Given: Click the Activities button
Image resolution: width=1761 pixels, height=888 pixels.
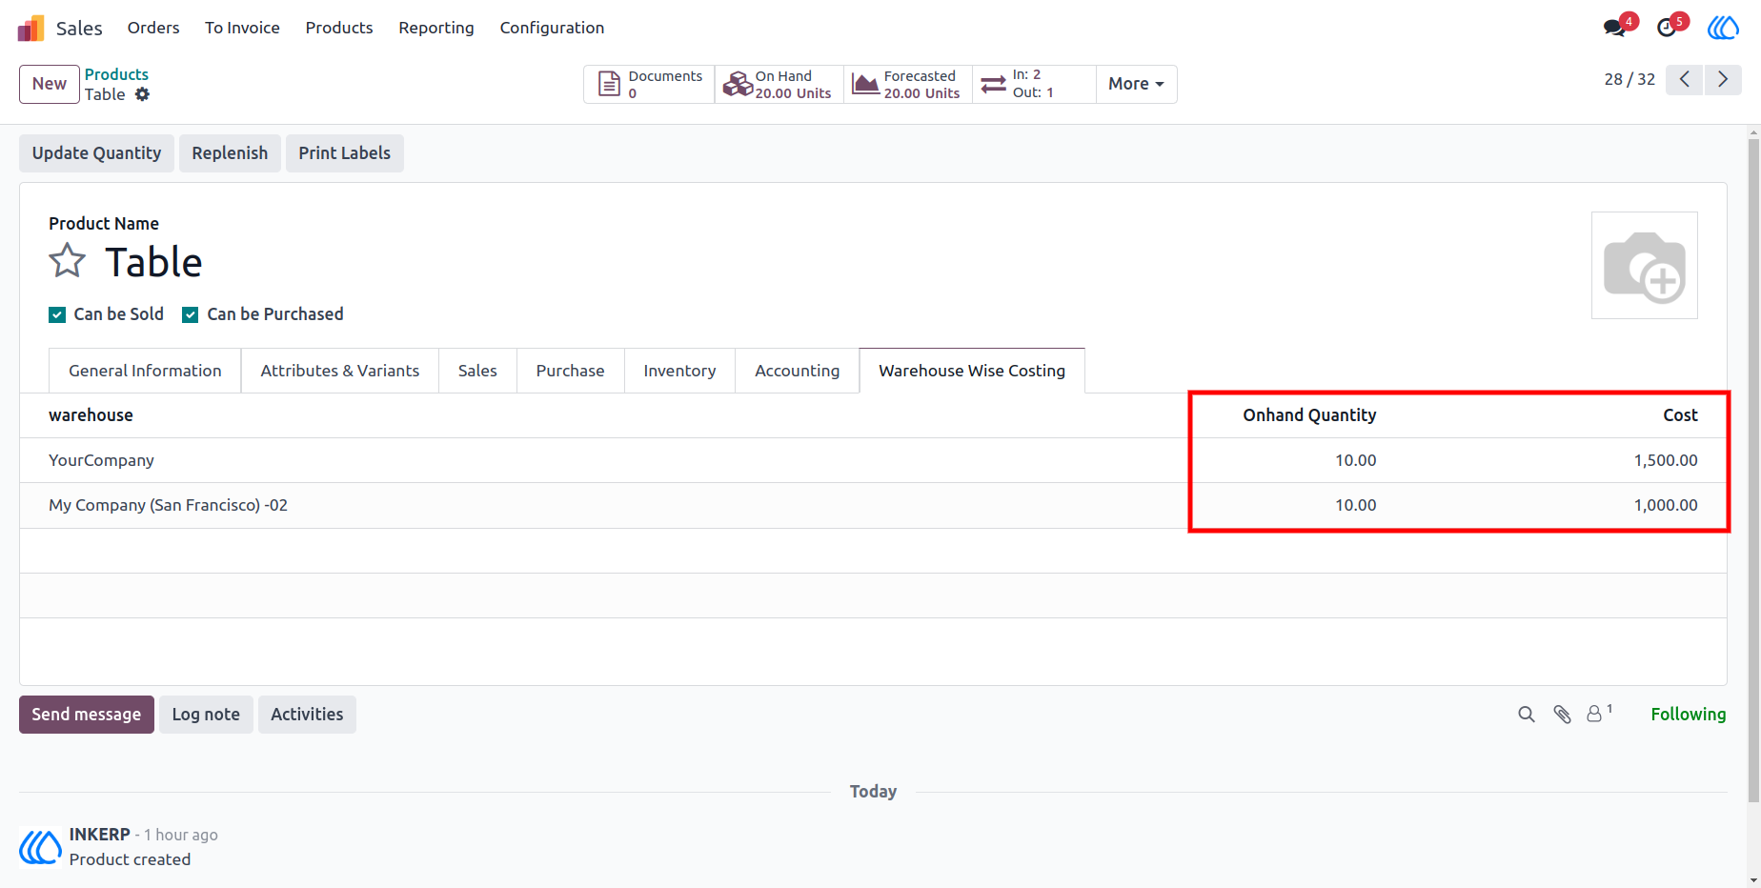Looking at the screenshot, I should [307, 715].
